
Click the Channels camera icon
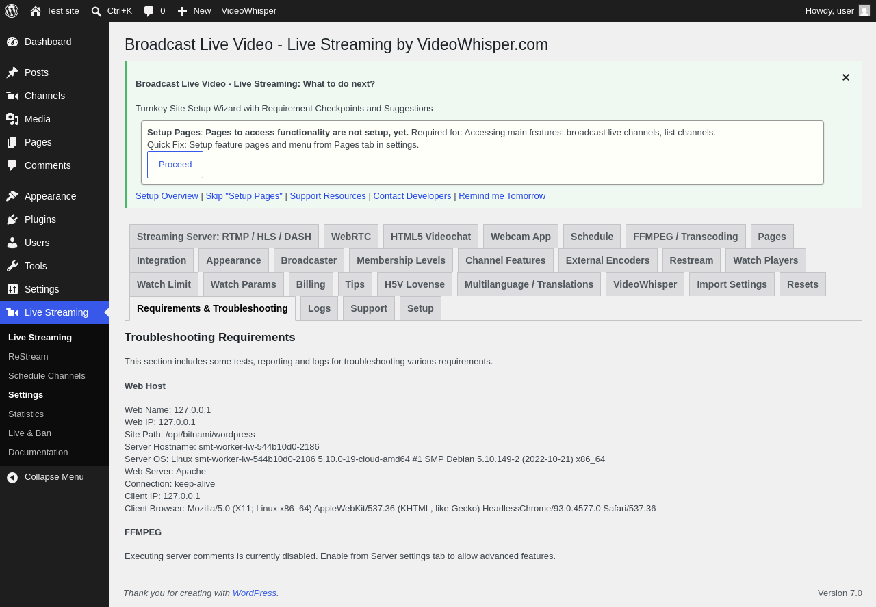point(12,96)
